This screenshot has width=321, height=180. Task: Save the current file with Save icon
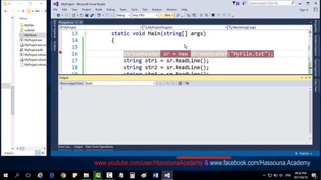87,15
